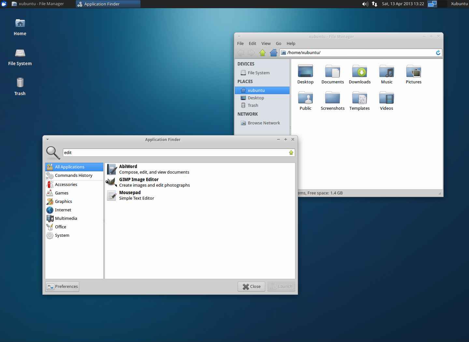Open the Edit menu in File Manager
The height and width of the screenshot is (342, 469).
coord(252,43)
